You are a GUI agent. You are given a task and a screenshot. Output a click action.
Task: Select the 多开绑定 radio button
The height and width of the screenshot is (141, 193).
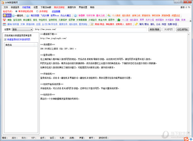(37, 11)
